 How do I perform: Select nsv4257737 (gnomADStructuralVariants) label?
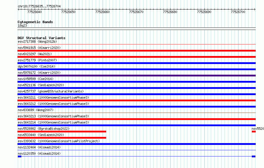click(x=51, y=91)
